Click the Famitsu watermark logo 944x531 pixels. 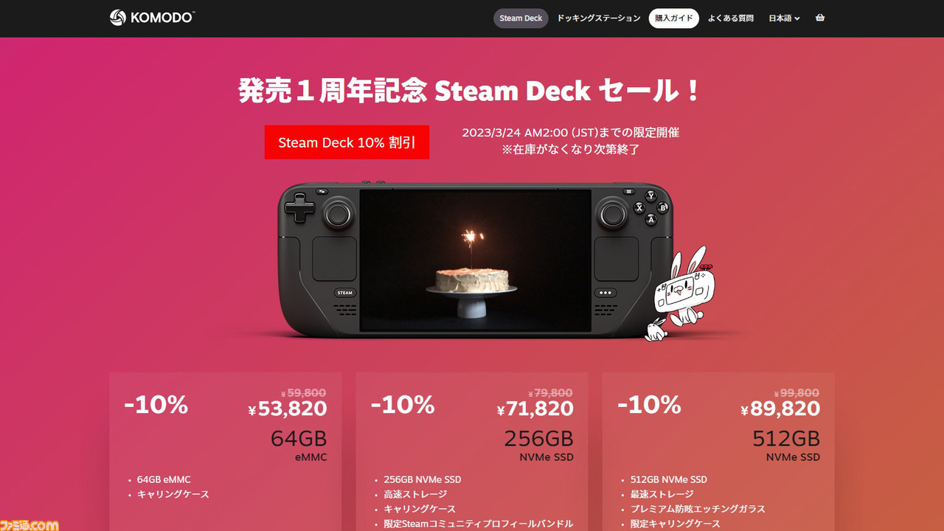[29, 524]
